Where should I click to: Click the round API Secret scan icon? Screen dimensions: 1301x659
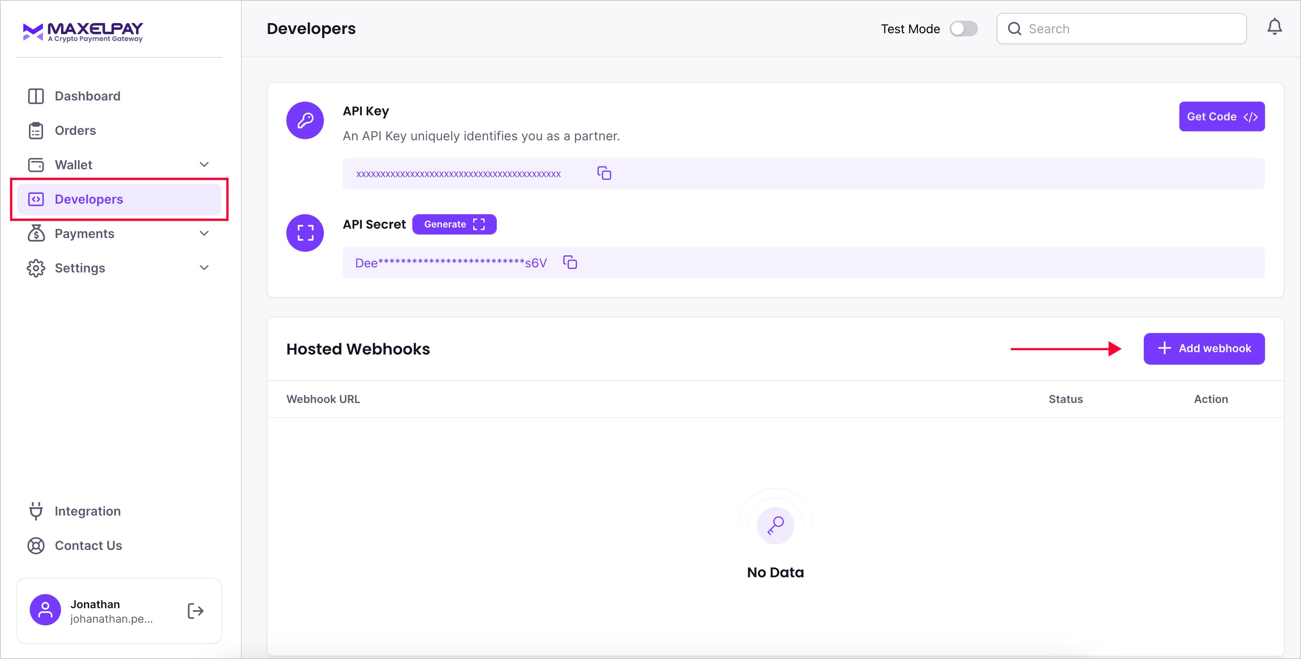(x=305, y=233)
